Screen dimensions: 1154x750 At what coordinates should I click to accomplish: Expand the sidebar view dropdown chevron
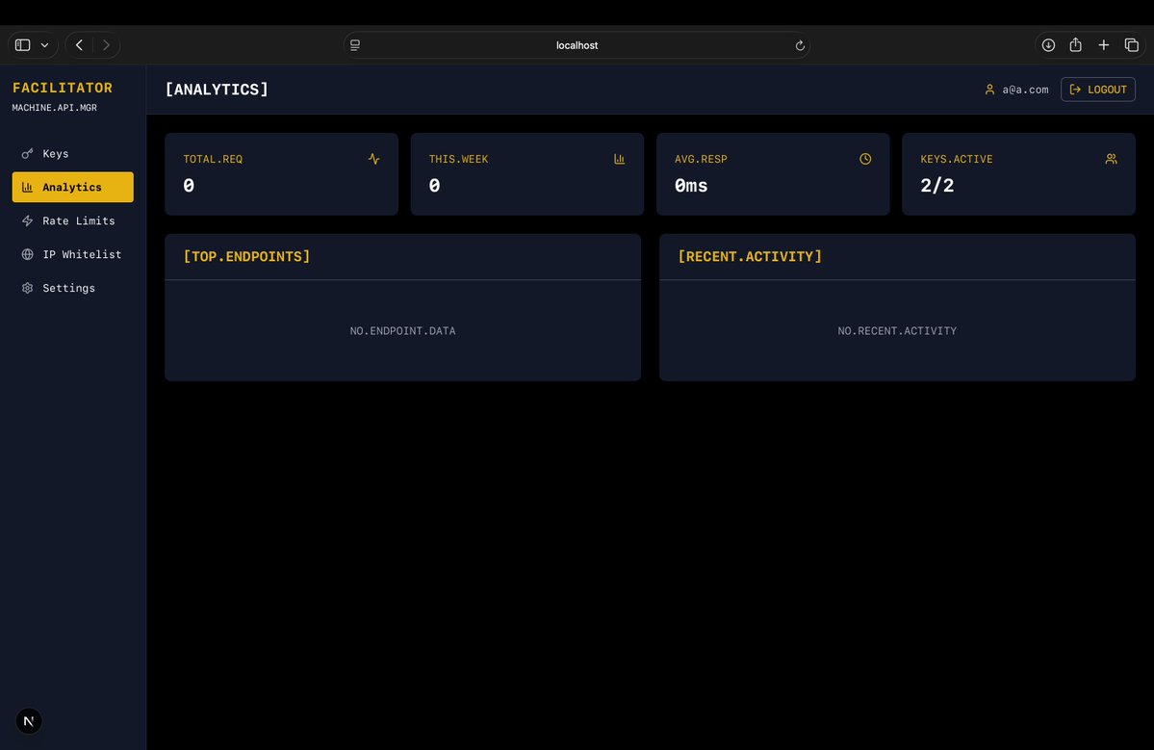(x=44, y=45)
